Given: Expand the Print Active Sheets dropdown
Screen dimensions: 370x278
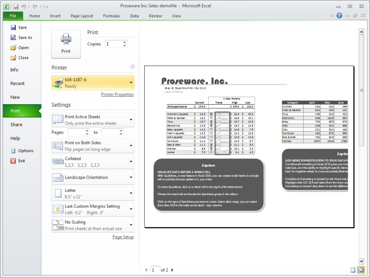Looking at the screenshot, I should tap(93, 120).
